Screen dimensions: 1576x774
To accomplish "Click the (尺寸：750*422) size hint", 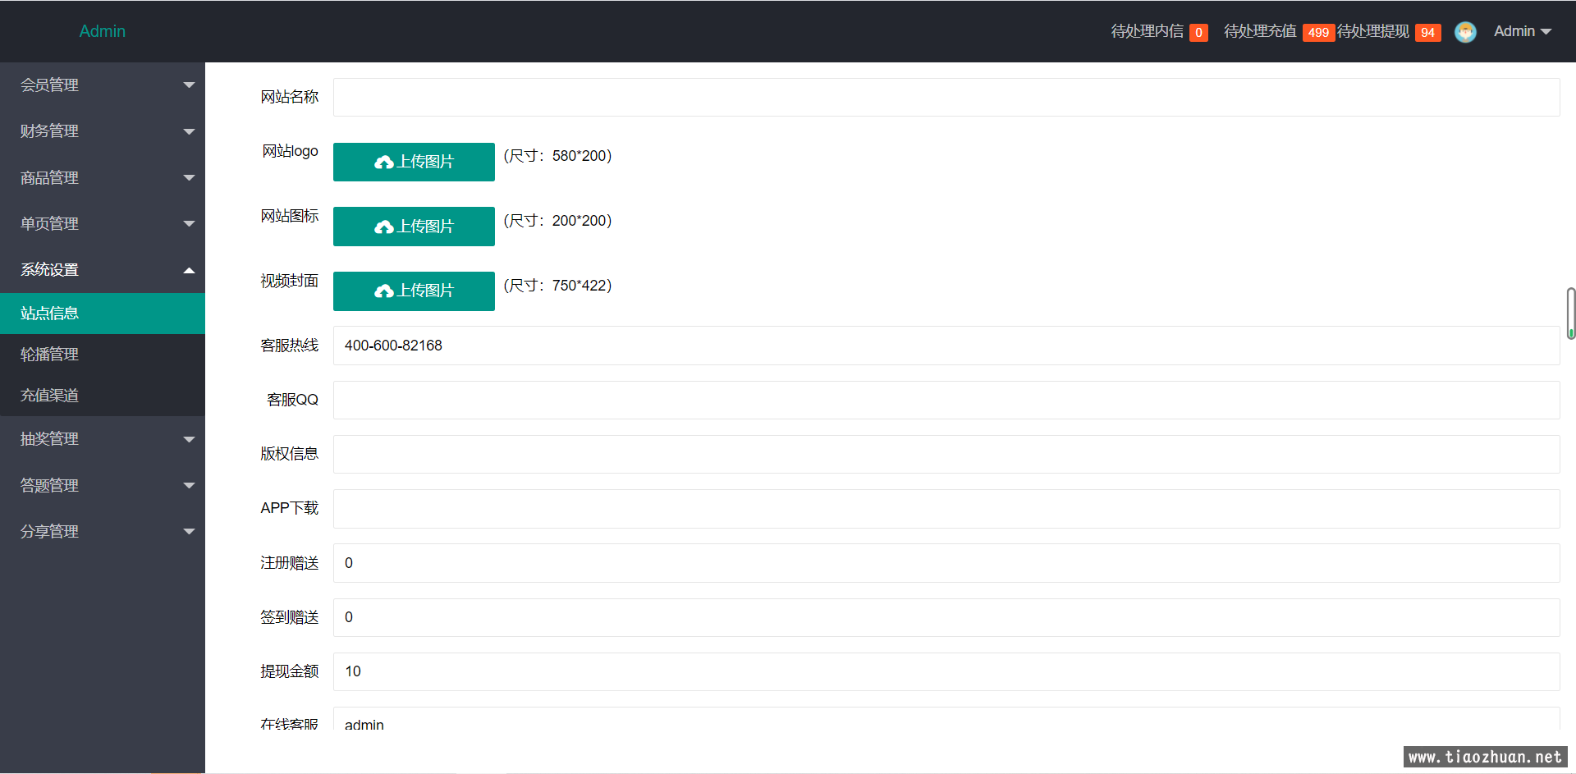I will pos(557,286).
